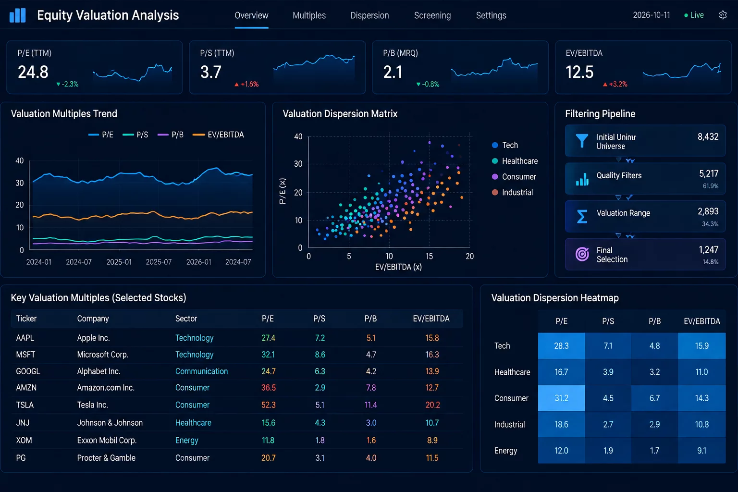This screenshot has height=492, width=738.
Task: Click the green Live status indicator
Action: [x=694, y=15]
